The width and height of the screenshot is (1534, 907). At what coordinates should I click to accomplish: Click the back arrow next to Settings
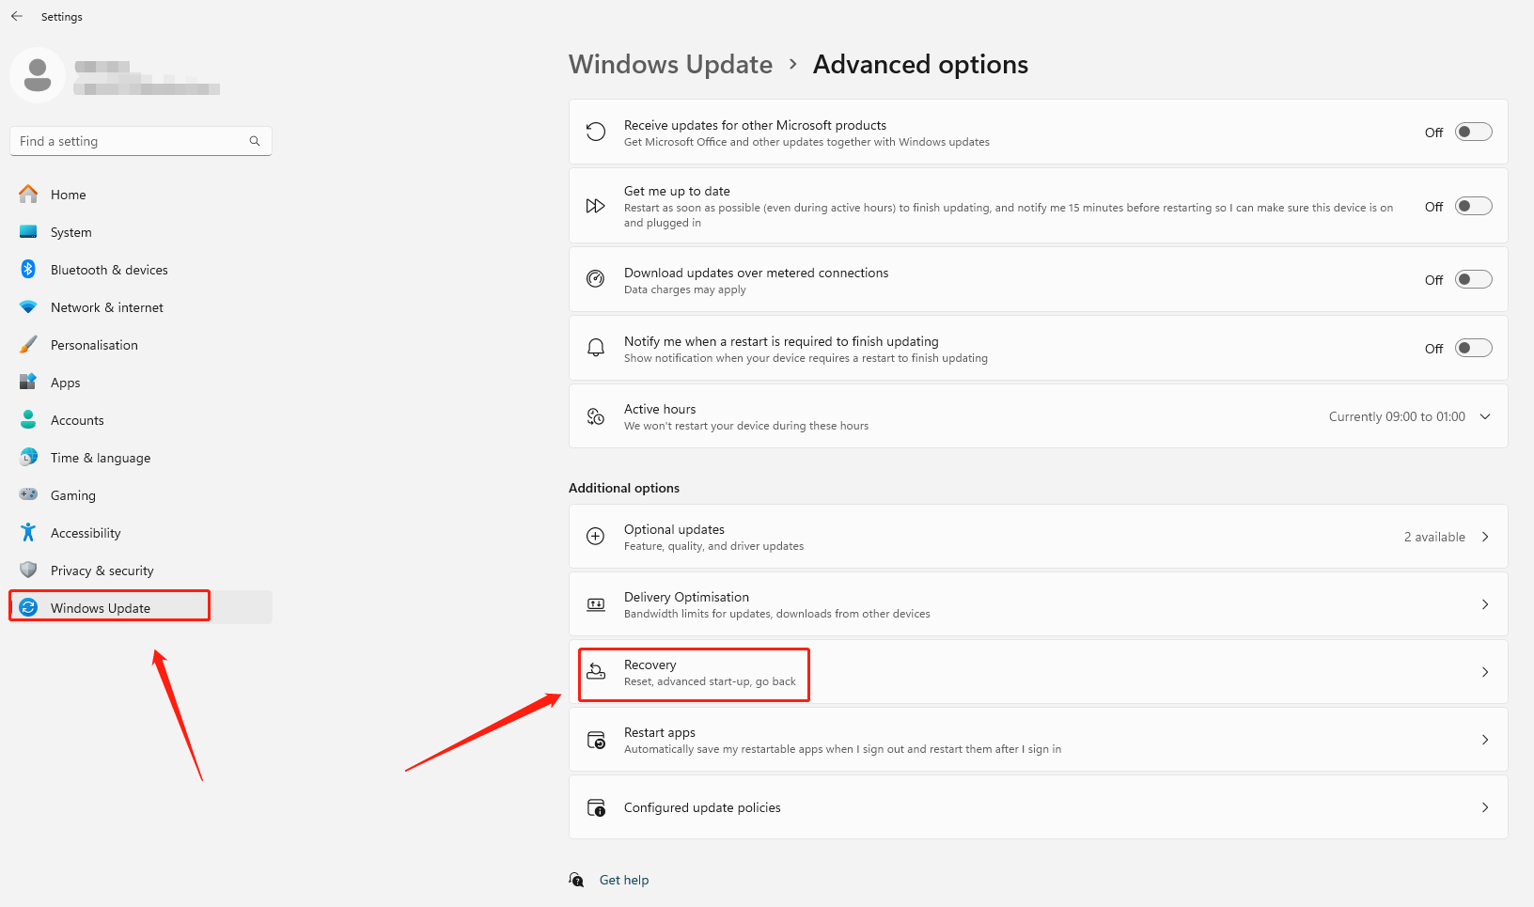17,16
